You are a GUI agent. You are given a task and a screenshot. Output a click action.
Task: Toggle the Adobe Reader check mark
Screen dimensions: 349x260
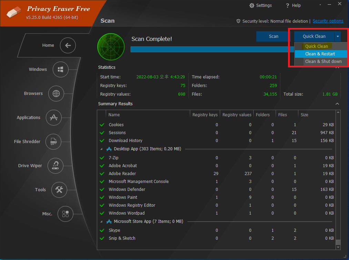click(102, 174)
